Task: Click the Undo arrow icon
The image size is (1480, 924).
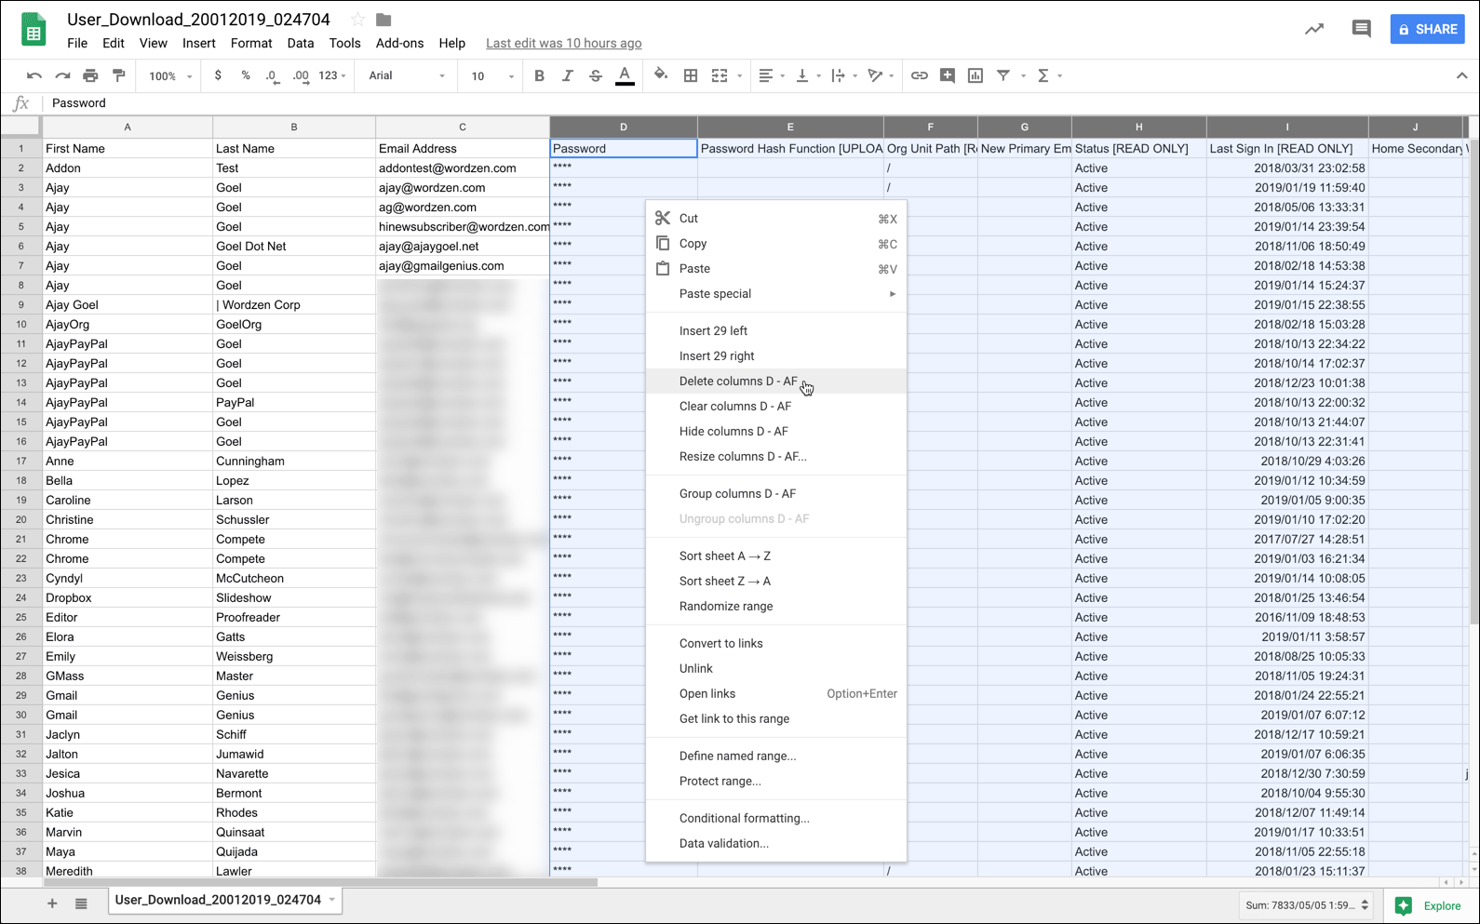Action: coord(34,76)
